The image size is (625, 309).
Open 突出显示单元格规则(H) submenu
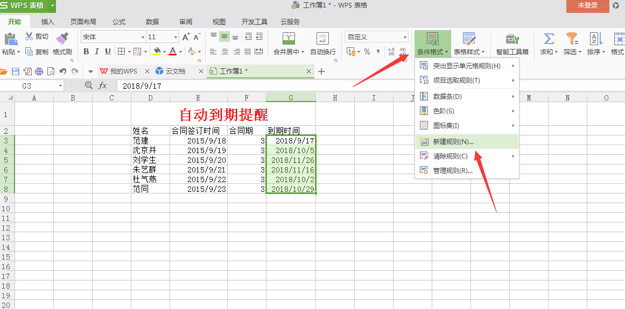(x=467, y=66)
